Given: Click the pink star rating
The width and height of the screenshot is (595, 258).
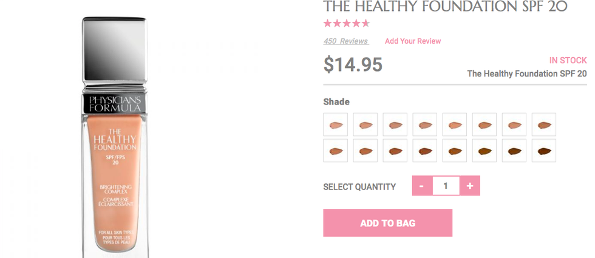Looking at the screenshot, I should click(346, 24).
